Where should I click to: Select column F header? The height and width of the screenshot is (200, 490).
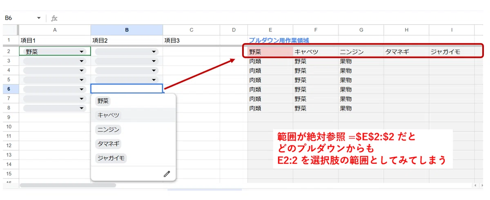tap(316, 30)
